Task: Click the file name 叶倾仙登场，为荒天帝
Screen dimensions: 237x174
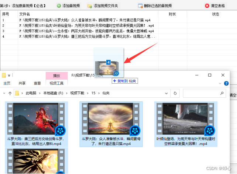Action: coord(186,141)
